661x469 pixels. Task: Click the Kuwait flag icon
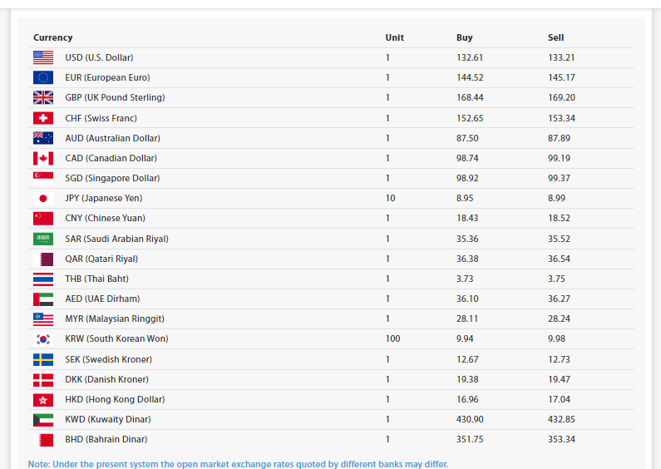(x=43, y=419)
